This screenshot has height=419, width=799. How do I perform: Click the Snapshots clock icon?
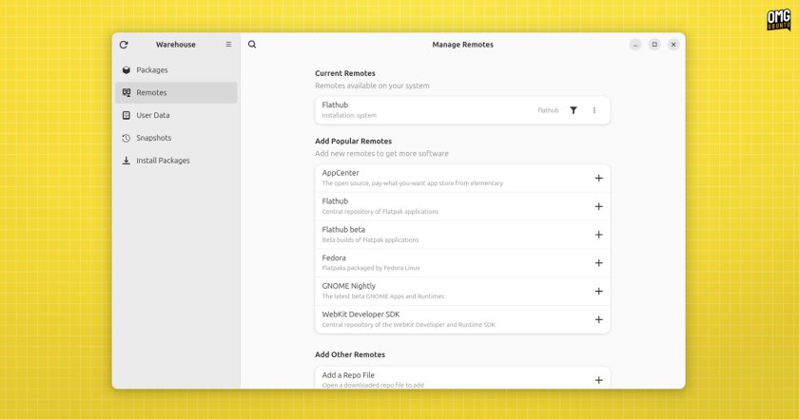[x=127, y=138]
